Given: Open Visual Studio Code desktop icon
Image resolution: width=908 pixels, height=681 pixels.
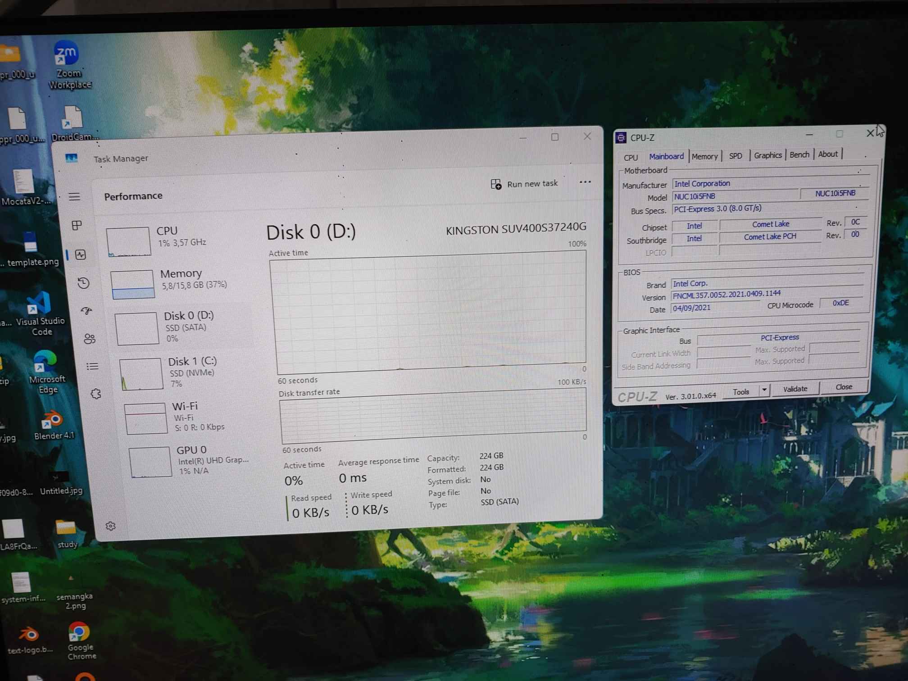Looking at the screenshot, I should (40, 314).
